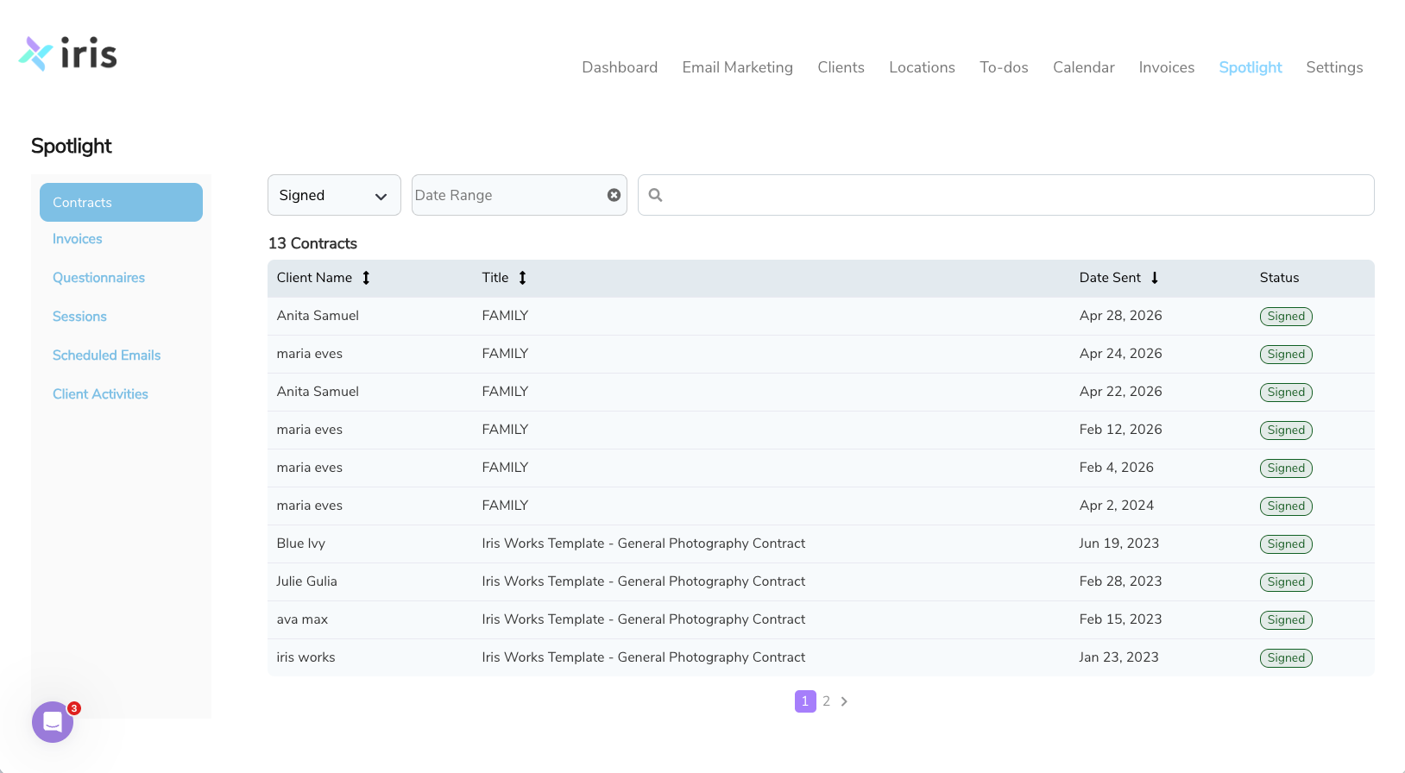This screenshot has width=1405, height=773.
Task: Open Scheduled Emails sidebar section
Action: point(106,355)
